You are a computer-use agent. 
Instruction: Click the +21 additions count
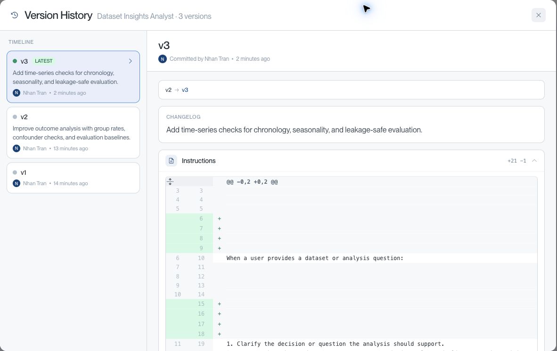coord(512,161)
